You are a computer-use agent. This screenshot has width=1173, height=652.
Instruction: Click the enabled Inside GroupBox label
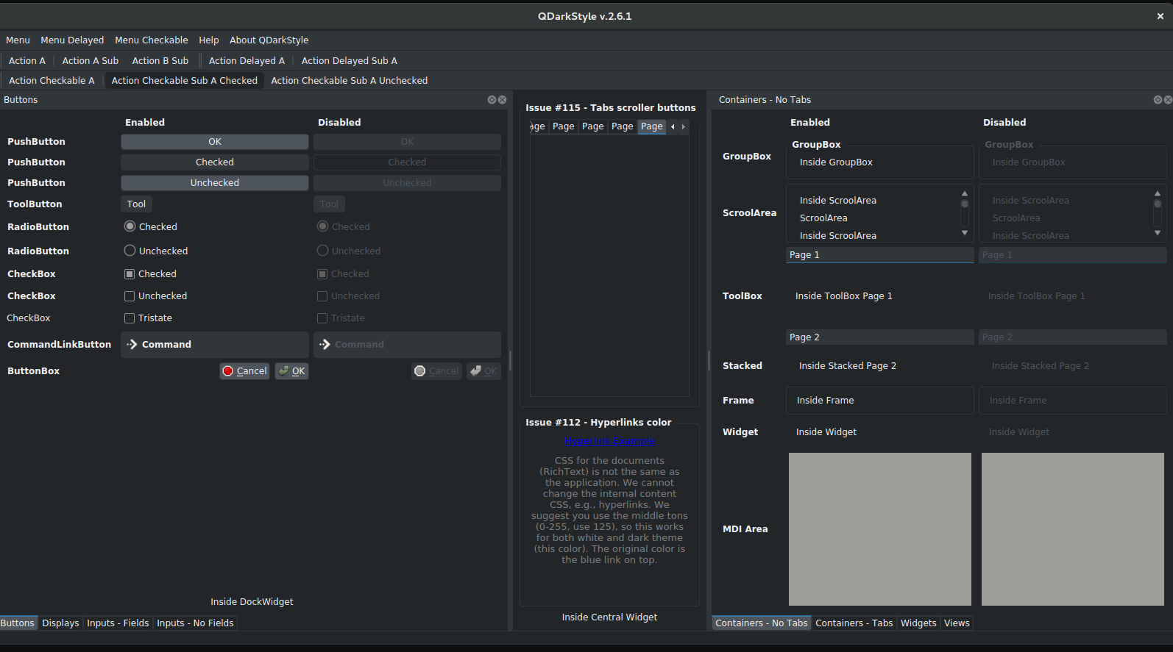(x=836, y=162)
